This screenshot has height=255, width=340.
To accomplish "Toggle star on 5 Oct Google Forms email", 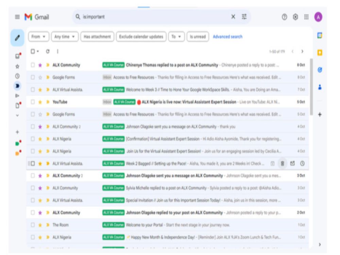I will [40, 114].
